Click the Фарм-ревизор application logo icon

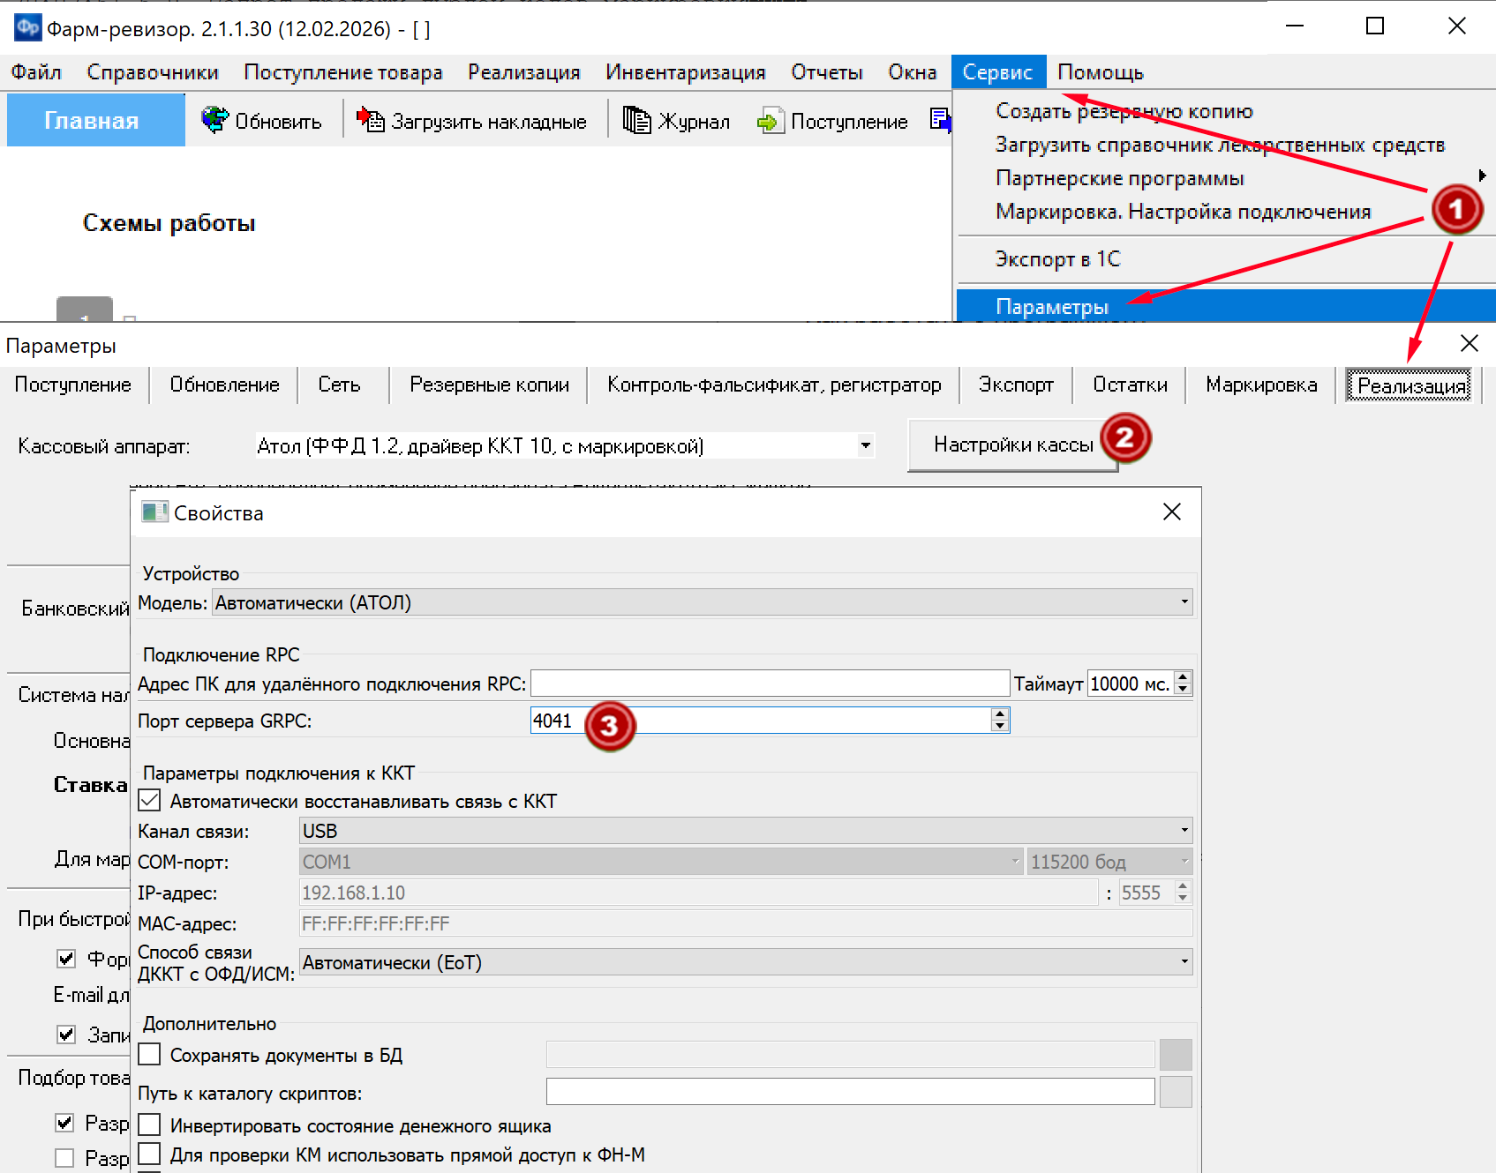(27, 28)
